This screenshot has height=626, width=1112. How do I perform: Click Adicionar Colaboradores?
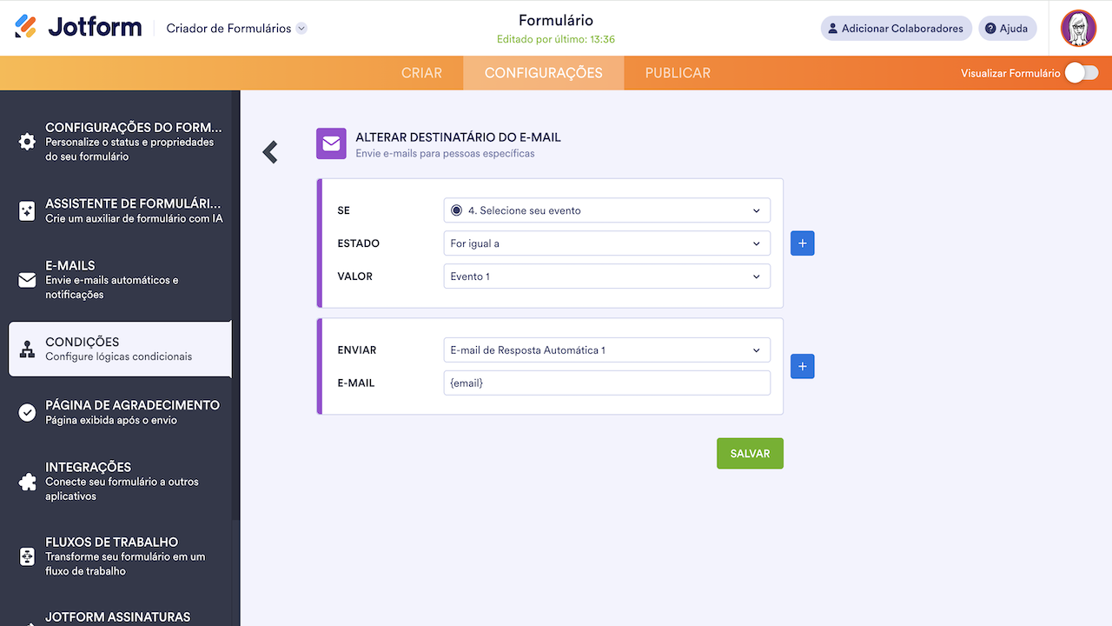click(896, 28)
